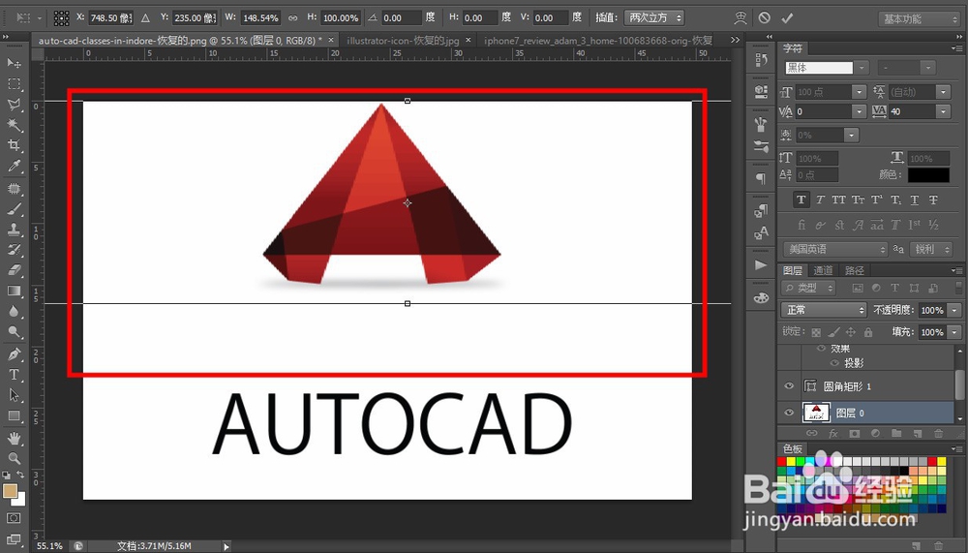The width and height of the screenshot is (968, 553).
Task: Select the Gradient tool
Action: pos(14,291)
